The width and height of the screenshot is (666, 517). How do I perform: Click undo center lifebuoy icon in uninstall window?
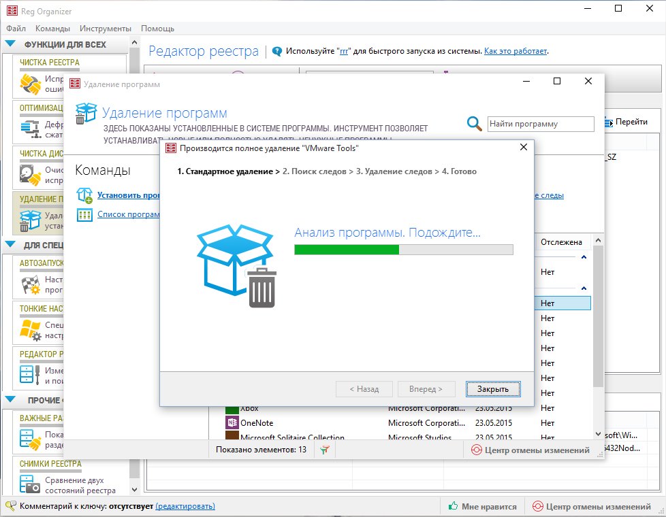[477, 450]
